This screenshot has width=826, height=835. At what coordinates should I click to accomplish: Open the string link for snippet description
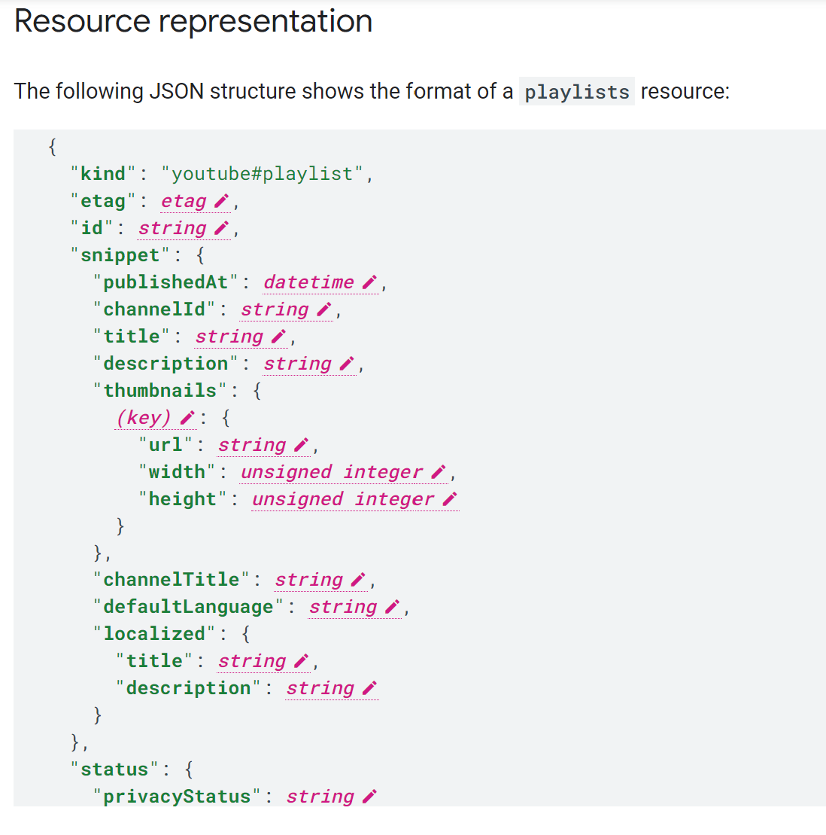tap(297, 364)
